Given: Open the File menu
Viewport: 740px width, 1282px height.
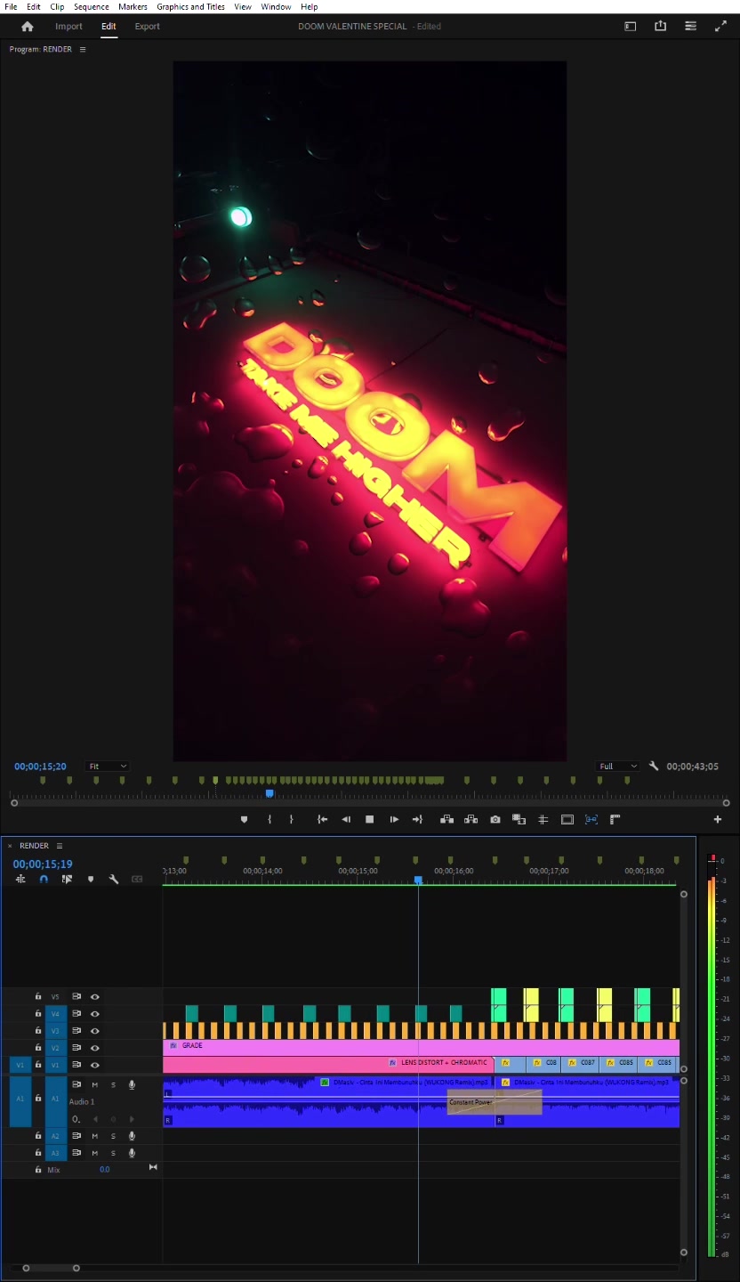Looking at the screenshot, I should click(x=11, y=6).
